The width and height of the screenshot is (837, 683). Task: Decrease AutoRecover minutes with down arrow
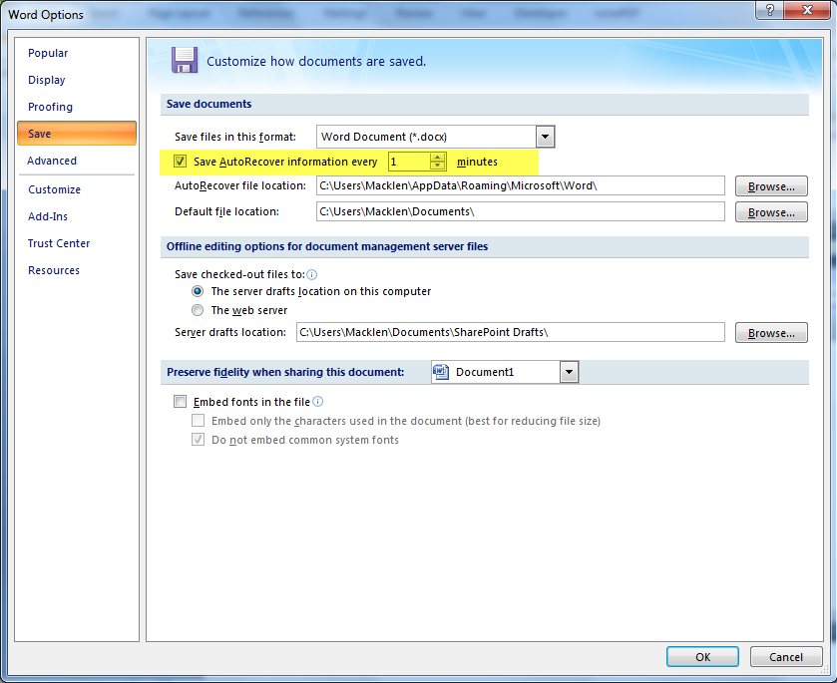tap(438, 166)
